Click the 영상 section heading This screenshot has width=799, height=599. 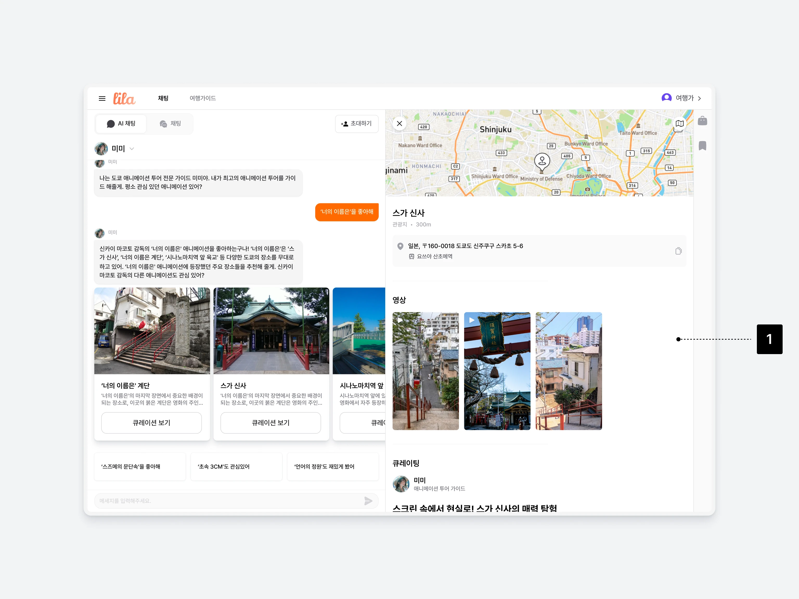(x=399, y=300)
